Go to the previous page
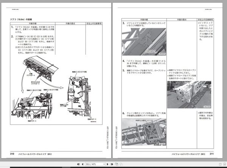 pos(82,164)
